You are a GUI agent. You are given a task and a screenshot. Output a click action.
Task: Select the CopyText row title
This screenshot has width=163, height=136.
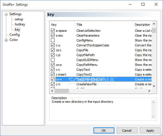[83, 70]
